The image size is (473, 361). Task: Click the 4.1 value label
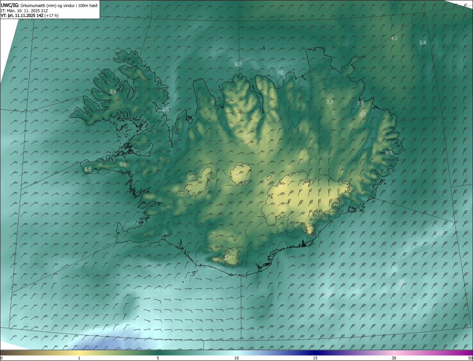(x=394, y=38)
